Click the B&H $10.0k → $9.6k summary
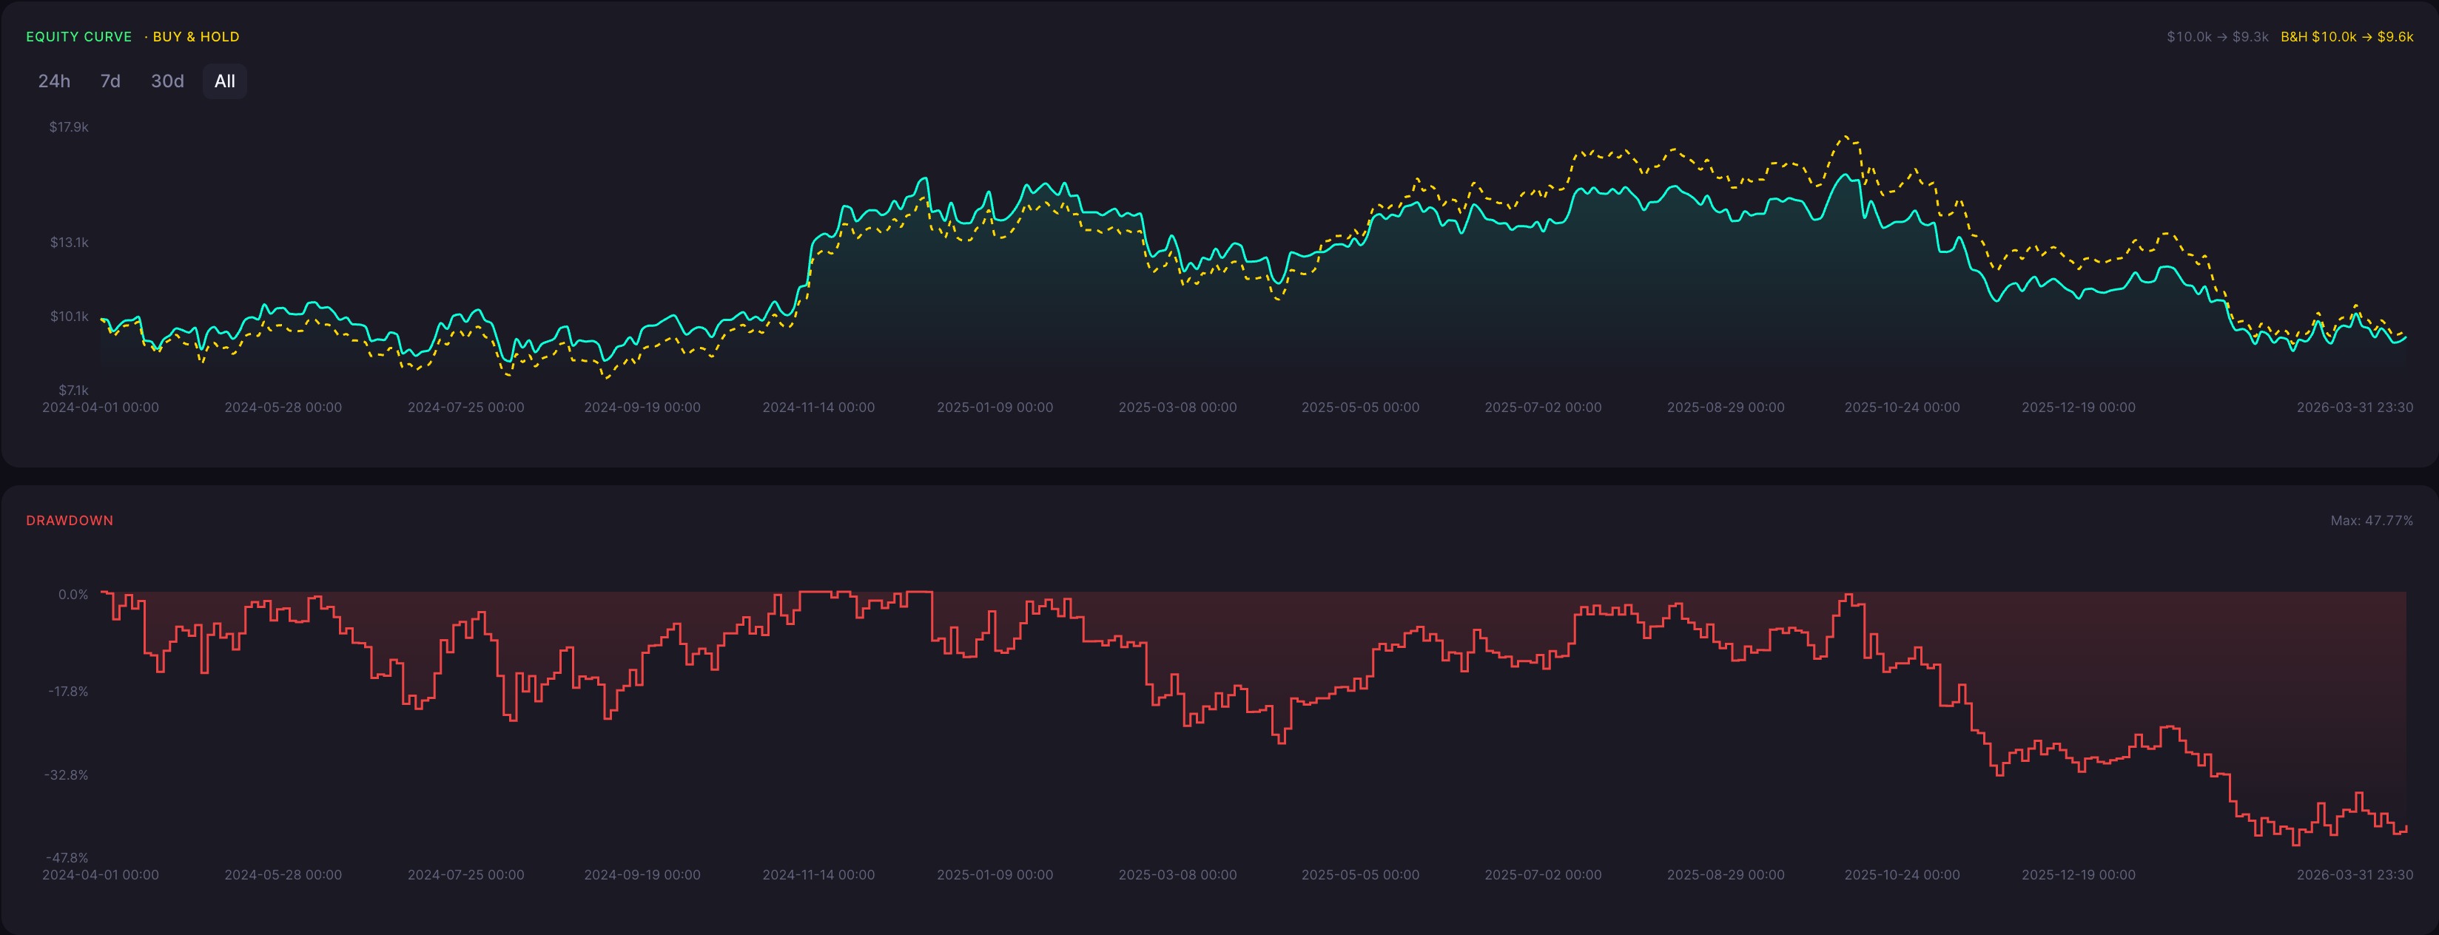Image resolution: width=2439 pixels, height=935 pixels. click(x=2347, y=37)
